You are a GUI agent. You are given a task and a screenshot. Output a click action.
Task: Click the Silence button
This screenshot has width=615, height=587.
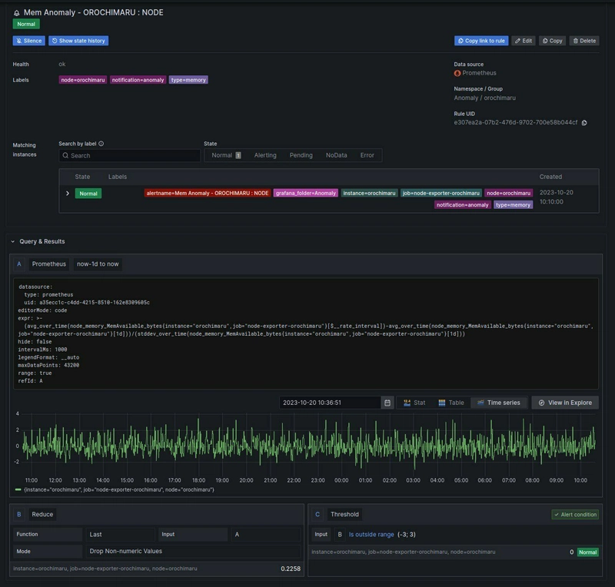[28, 41]
